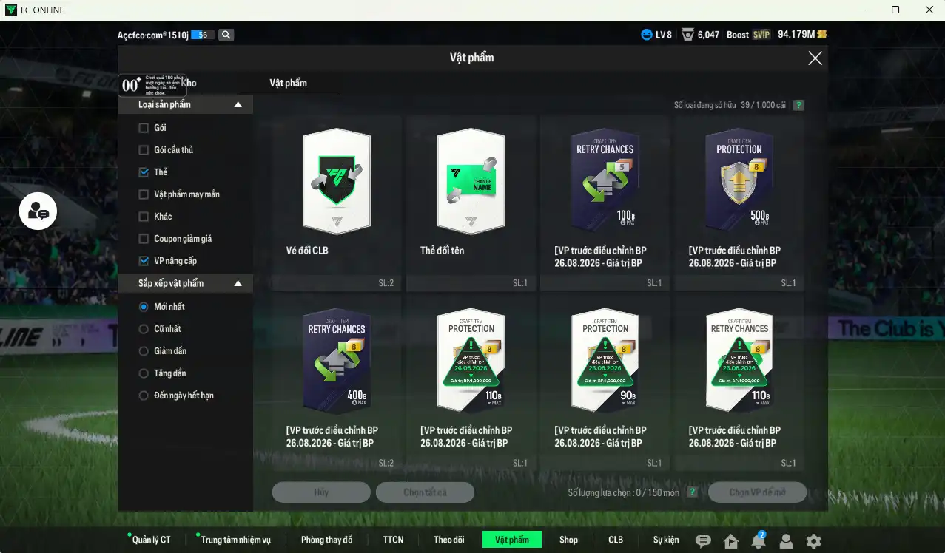Open the settings gear
Screen dimensions: 945x553
(813, 541)
